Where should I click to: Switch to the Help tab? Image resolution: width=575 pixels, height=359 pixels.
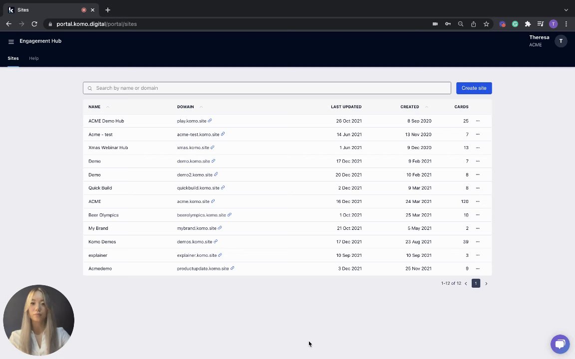coord(34,58)
